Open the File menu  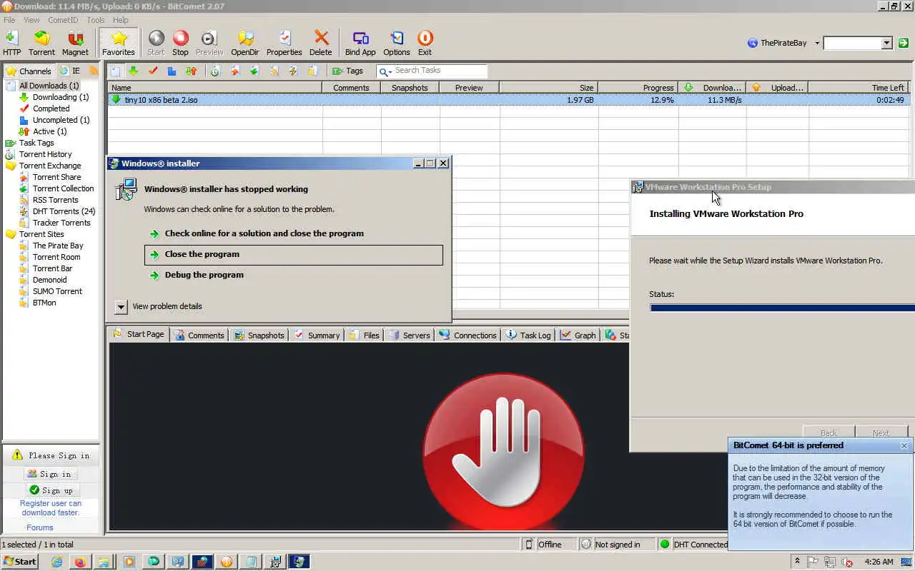point(9,20)
